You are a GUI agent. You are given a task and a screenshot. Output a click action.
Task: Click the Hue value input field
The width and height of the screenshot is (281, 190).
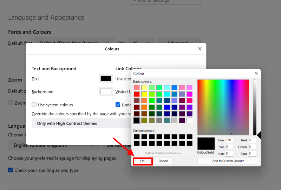pyautogui.click(x=229, y=140)
